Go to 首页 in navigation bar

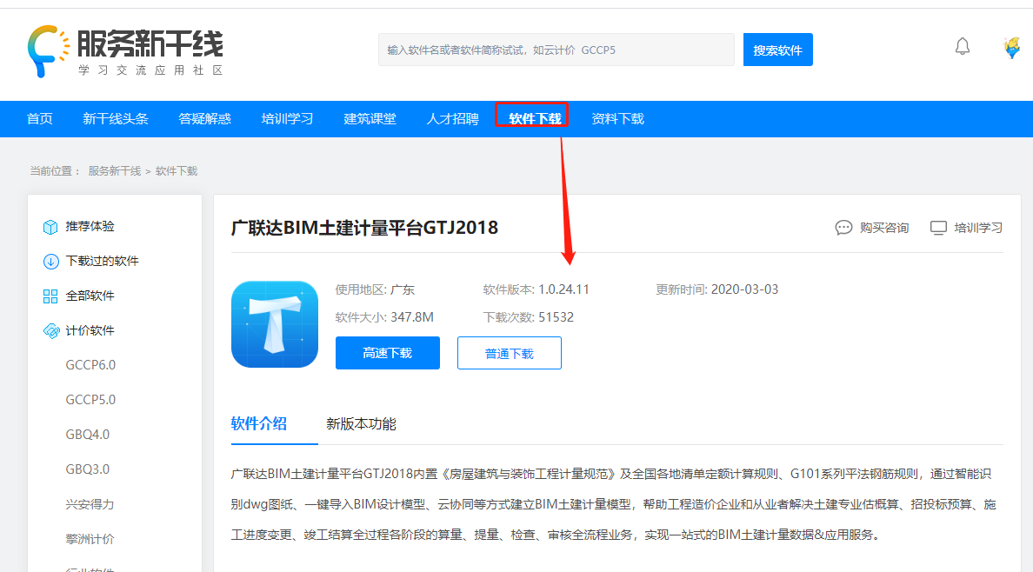39,118
